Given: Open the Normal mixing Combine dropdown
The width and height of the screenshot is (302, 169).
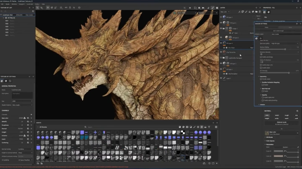Looking at the screenshot, I should click(x=25, y=149).
